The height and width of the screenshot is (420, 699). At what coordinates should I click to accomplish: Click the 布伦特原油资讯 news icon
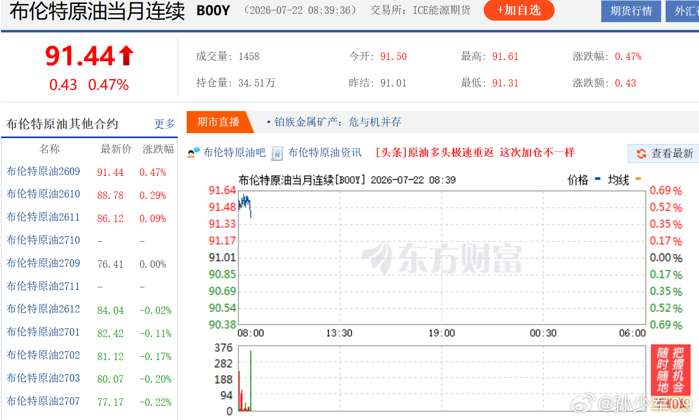pos(278,153)
